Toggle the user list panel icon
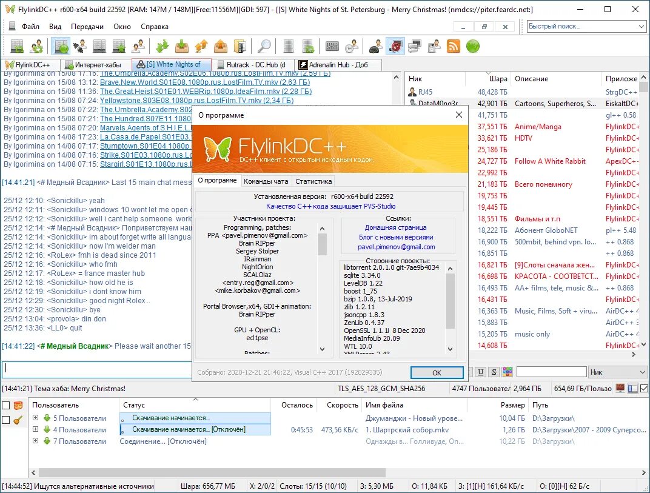This screenshot has width=650, height=493. [632, 389]
